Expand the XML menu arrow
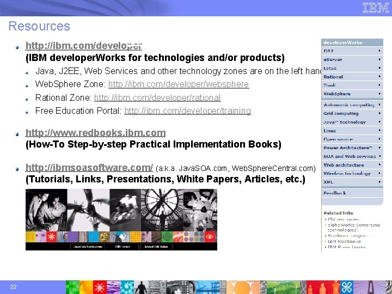Image resolution: width=392 pixels, height=294 pixels. coord(379,181)
